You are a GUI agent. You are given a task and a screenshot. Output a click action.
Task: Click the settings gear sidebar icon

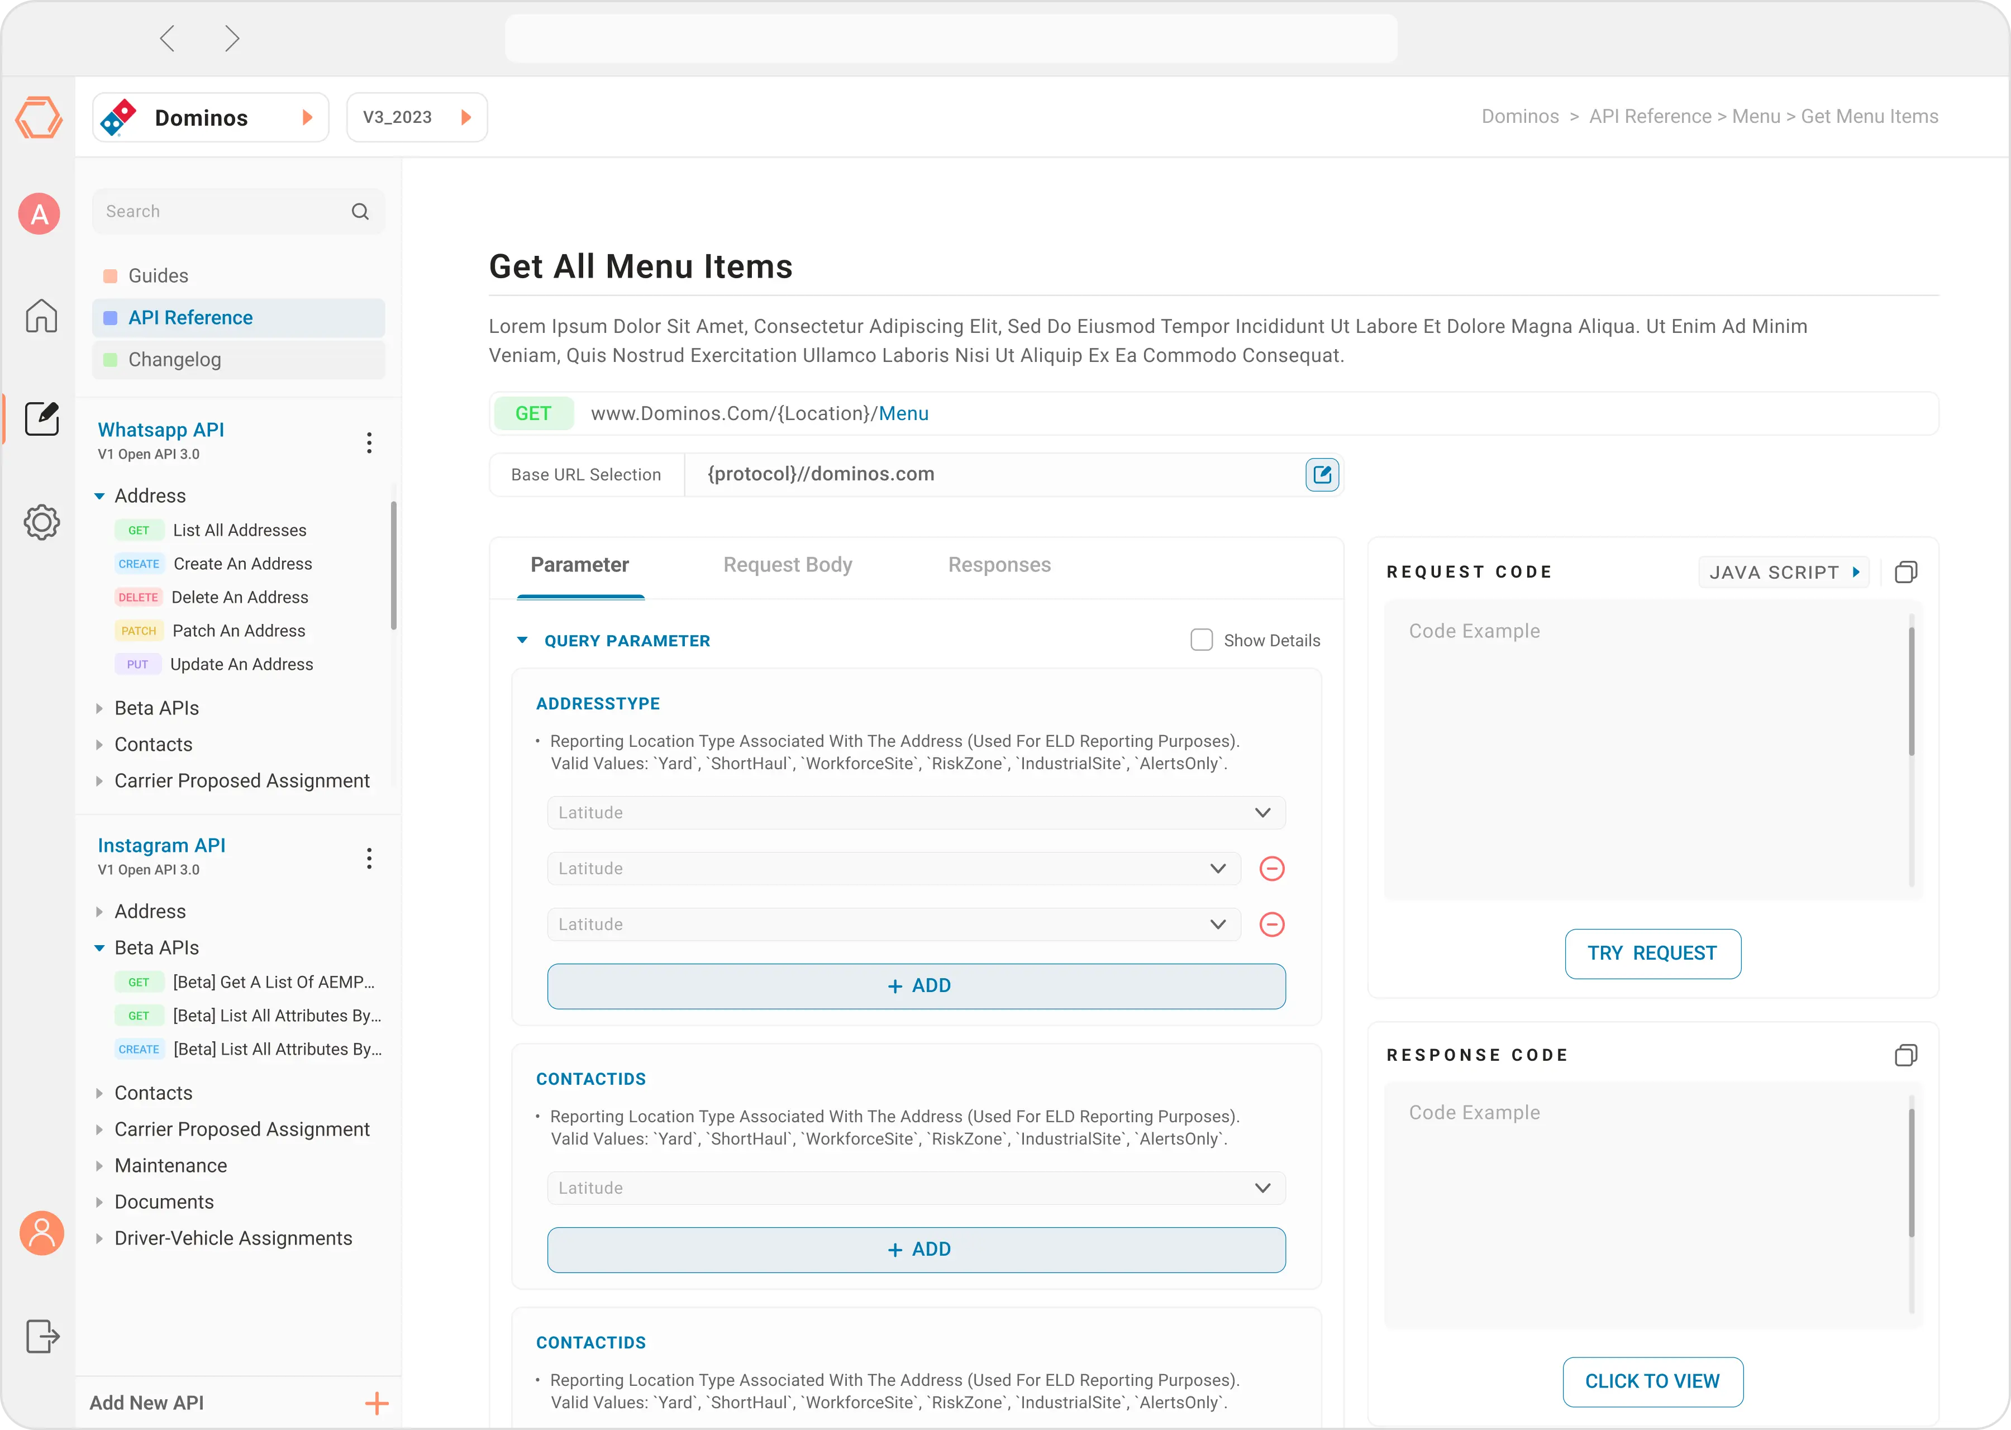coord(41,522)
